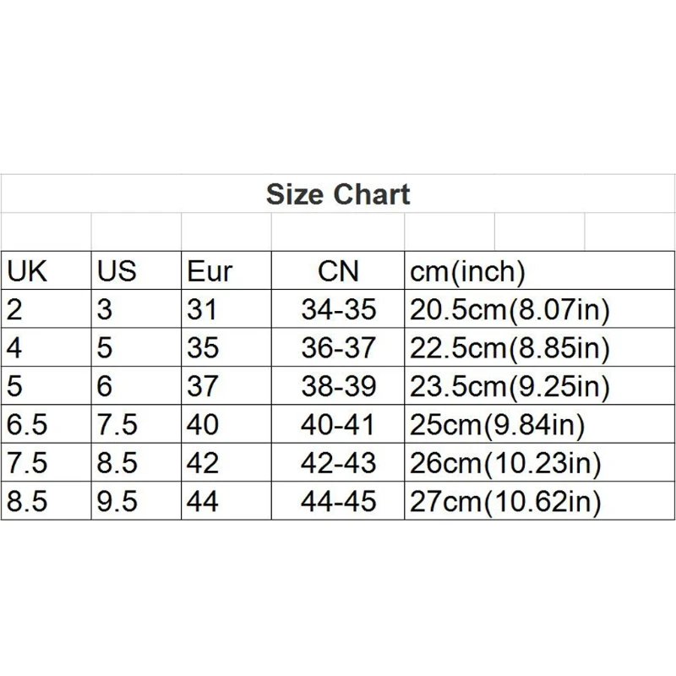
Task: Select the UK column header cell
Action: (46, 270)
